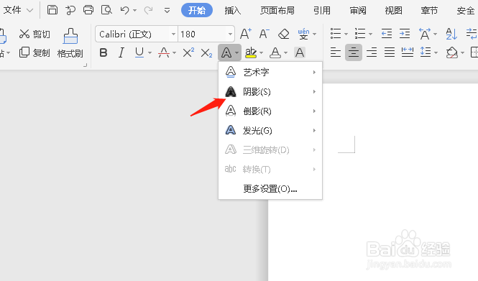Click the Save icon in quick access toolbar
Image resolution: width=478 pixels, height=281 pixels.
(52, 10)
